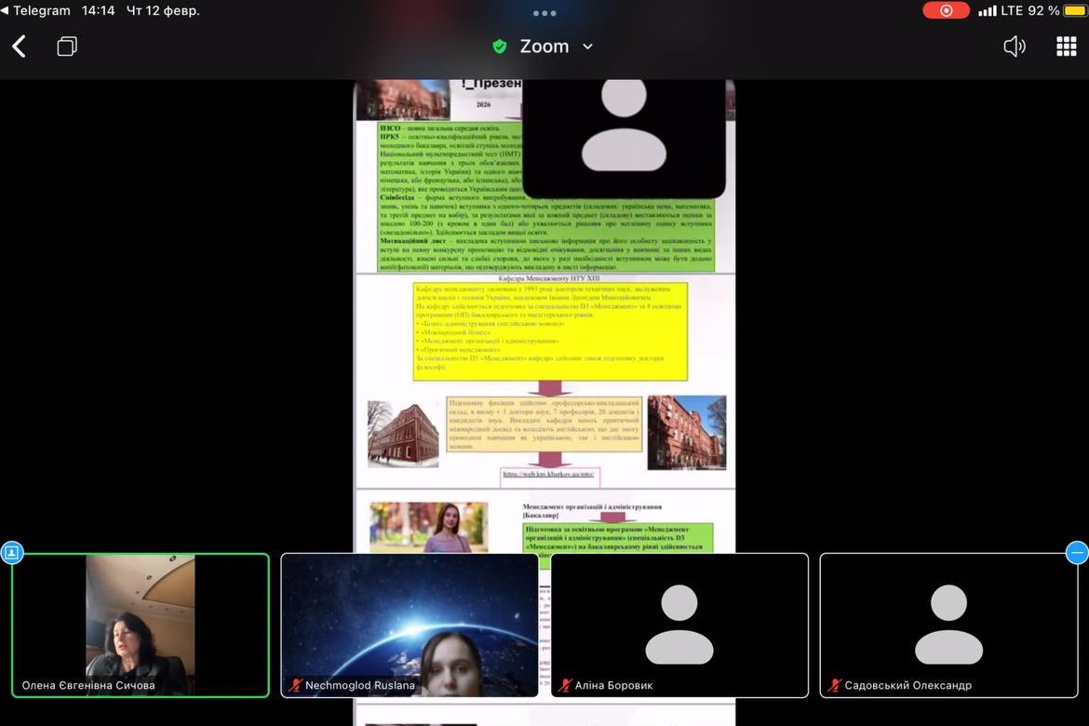Collapse thumbnail strip with blue minus button
The width and height of the screenshot is (1089, 726).
click(x=1077, y=553)
